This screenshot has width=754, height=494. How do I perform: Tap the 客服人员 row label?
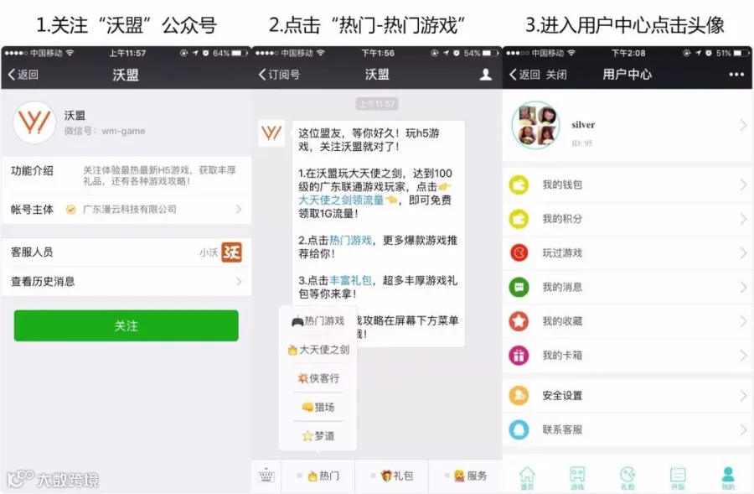point(32,252)
